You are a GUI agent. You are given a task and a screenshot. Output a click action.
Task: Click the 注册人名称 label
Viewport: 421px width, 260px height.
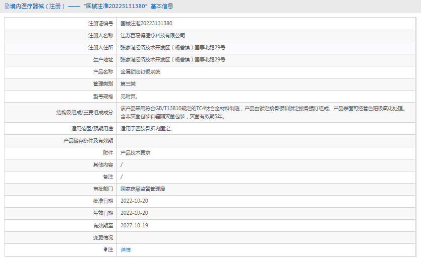coord(101,36)
